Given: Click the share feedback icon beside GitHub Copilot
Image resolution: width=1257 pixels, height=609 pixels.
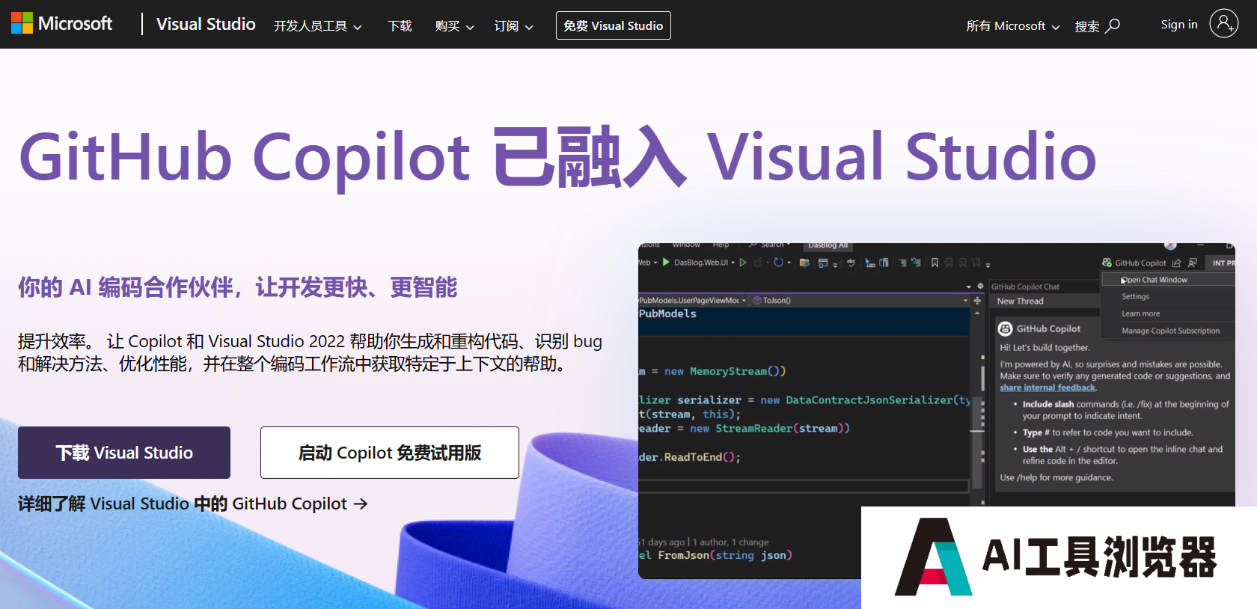Looking at the screenshot, I should click(x=1176, y=263).
